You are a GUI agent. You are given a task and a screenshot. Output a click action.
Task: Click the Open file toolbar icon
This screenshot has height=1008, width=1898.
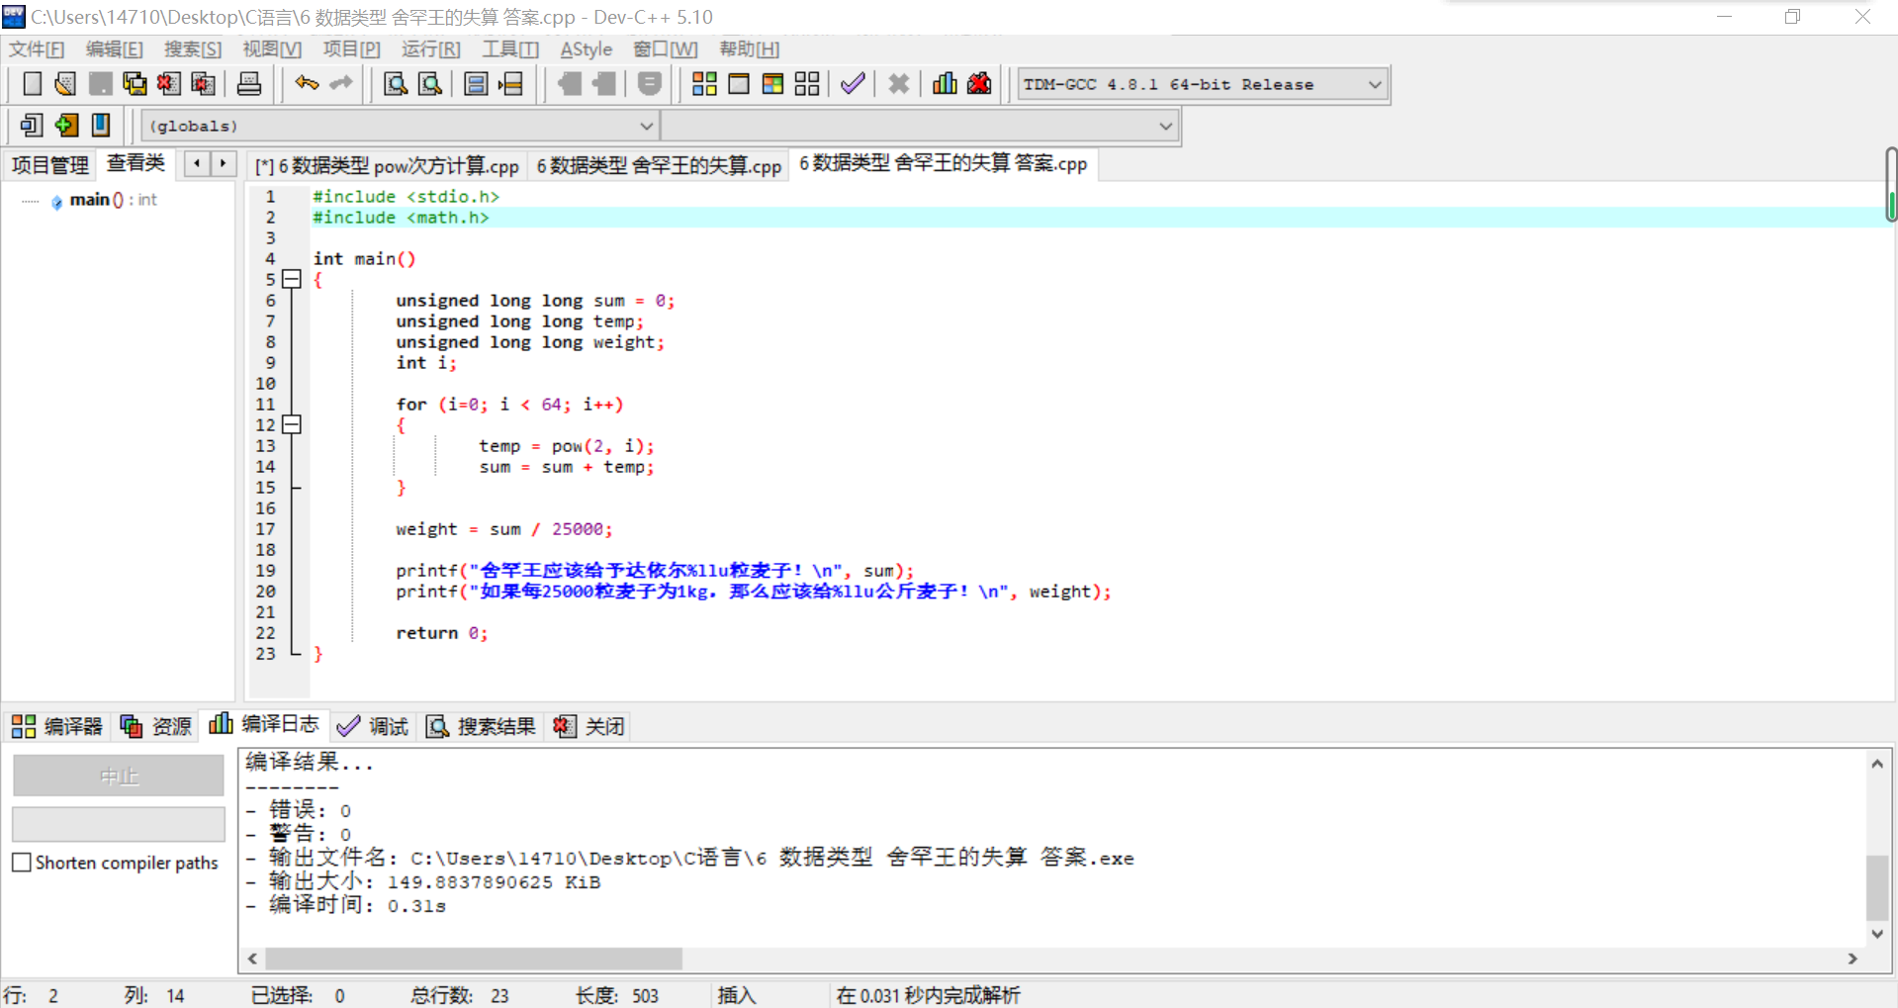65,84
